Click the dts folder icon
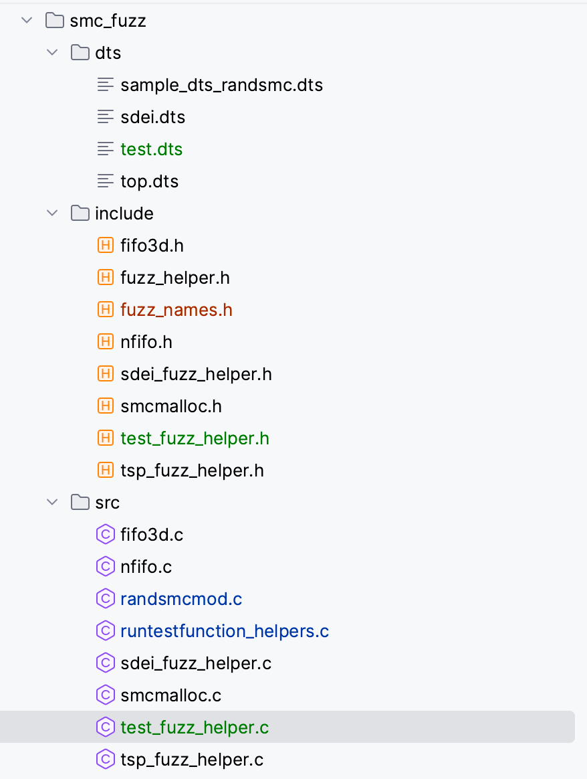Viewport: 587px width, 779px height. click(x=80, y=53)
